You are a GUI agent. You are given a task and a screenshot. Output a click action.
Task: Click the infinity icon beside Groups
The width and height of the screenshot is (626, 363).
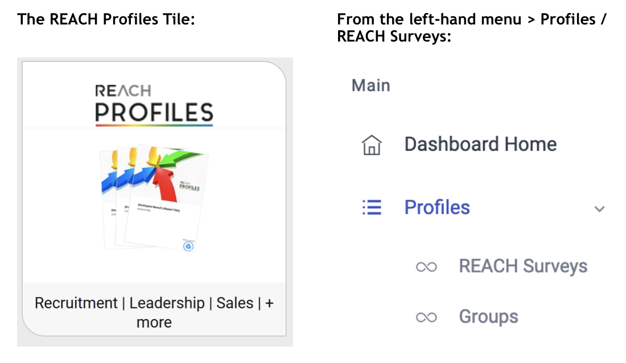click(x=428, y=317)
